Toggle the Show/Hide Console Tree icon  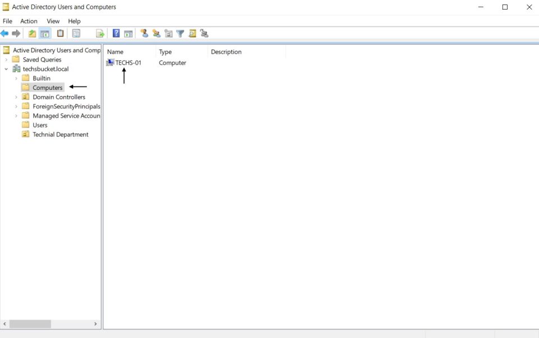[x=45, y=33]
